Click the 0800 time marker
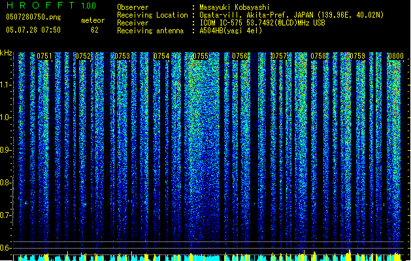The image size is (411, 261). tap(396, 56)
